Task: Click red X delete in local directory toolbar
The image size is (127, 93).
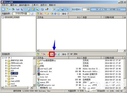Action: [x=44, y=54]
